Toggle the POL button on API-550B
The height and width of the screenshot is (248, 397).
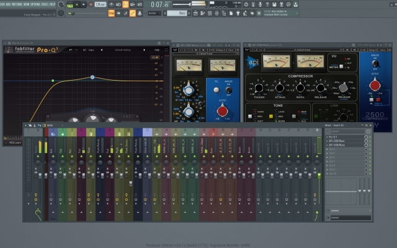tap(216, 90)
